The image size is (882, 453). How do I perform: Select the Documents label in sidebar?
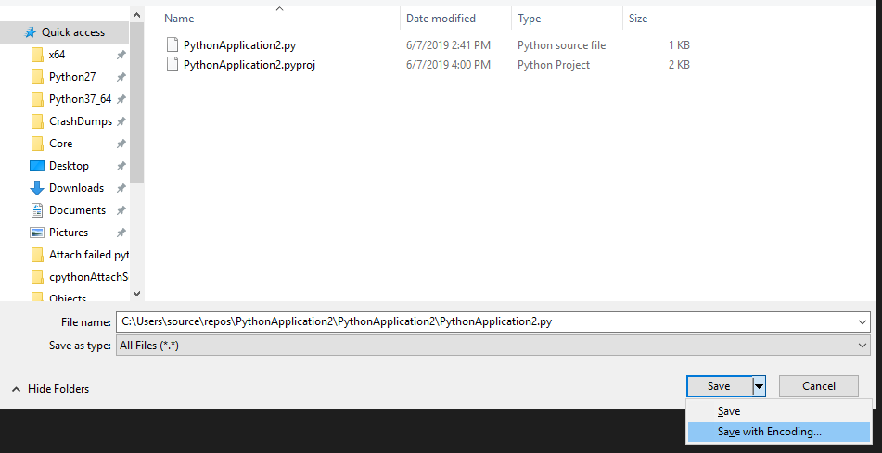tap(77, 210)
